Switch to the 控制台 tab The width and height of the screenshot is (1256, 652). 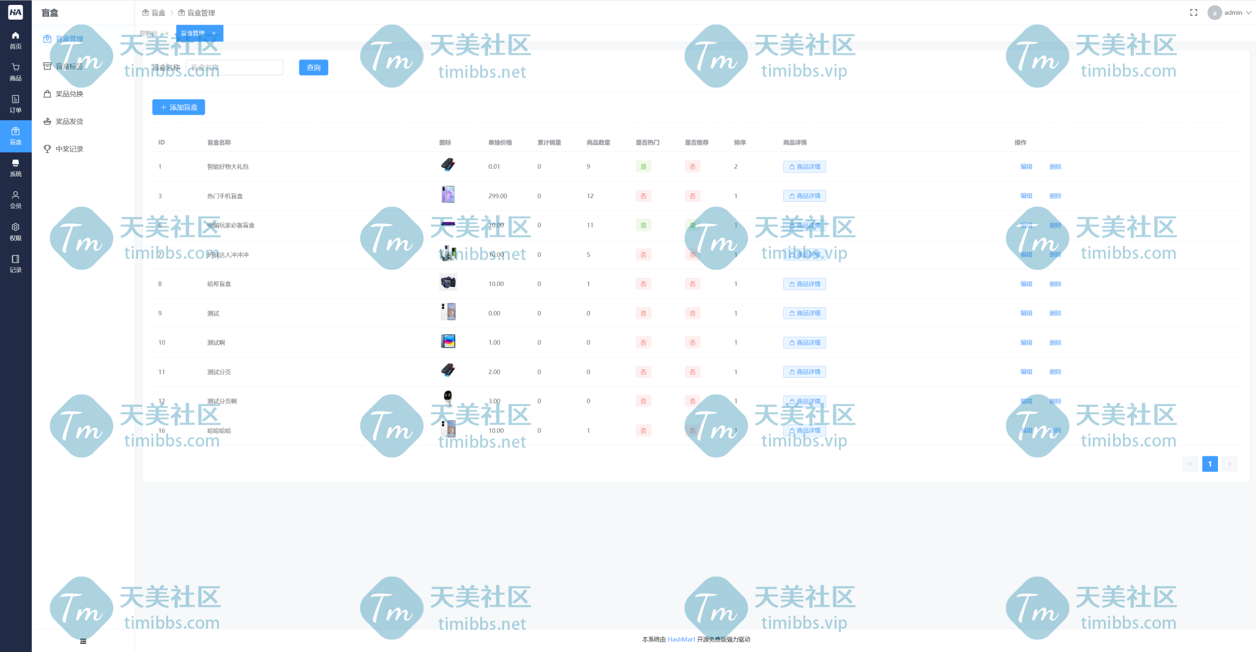149,33
